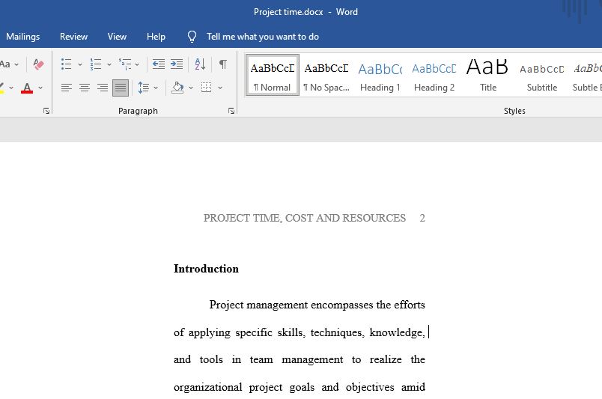
Task: Toggle Justify alignment
Action: pos(121,88)
